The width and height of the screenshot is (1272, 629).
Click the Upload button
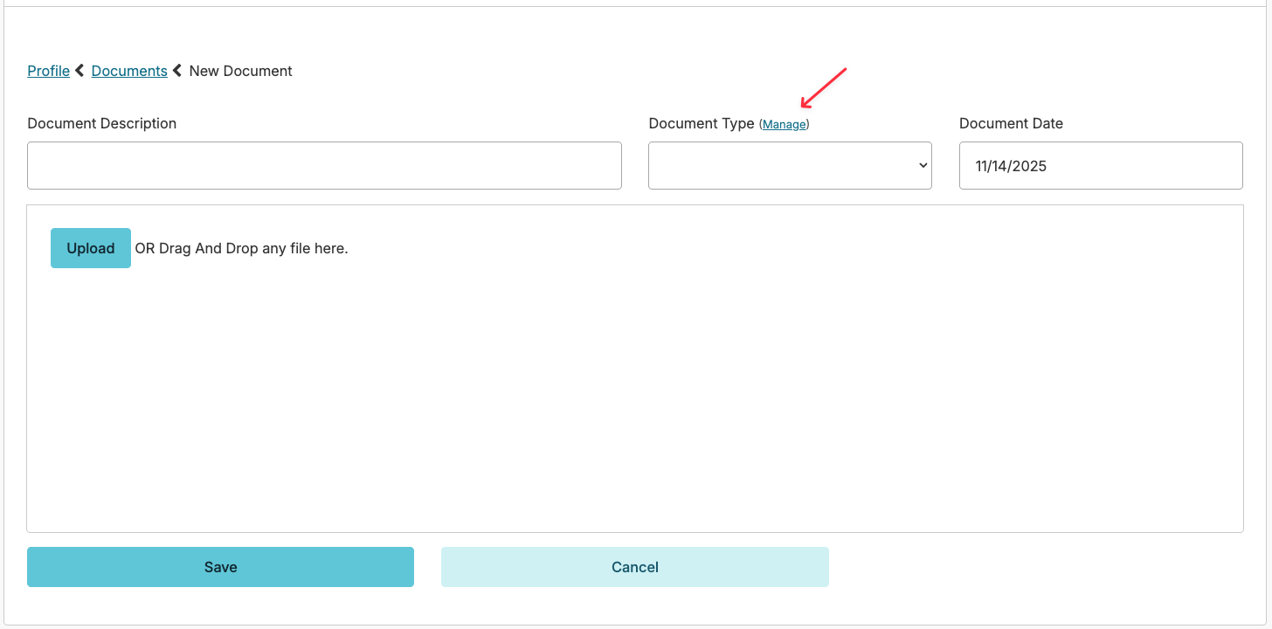pos(91,248)
